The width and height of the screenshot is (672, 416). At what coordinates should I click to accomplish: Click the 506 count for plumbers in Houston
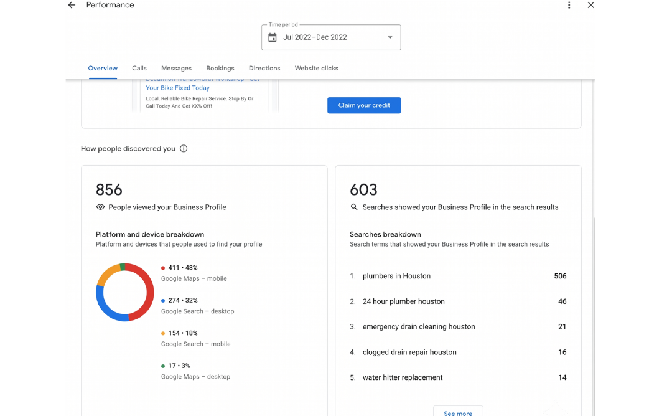560,276
